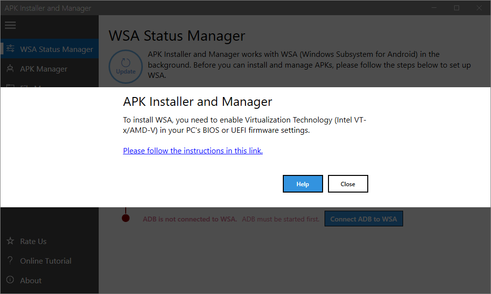Click the APK Manager robot icon

[10, 69]
